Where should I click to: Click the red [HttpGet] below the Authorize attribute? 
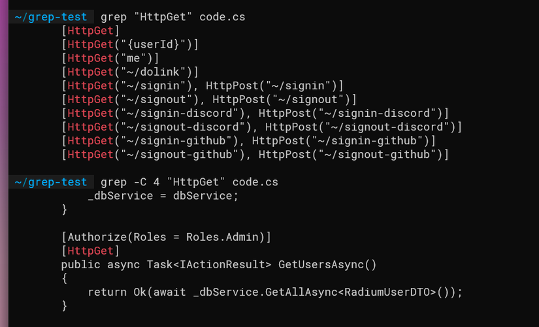[90, 251]
